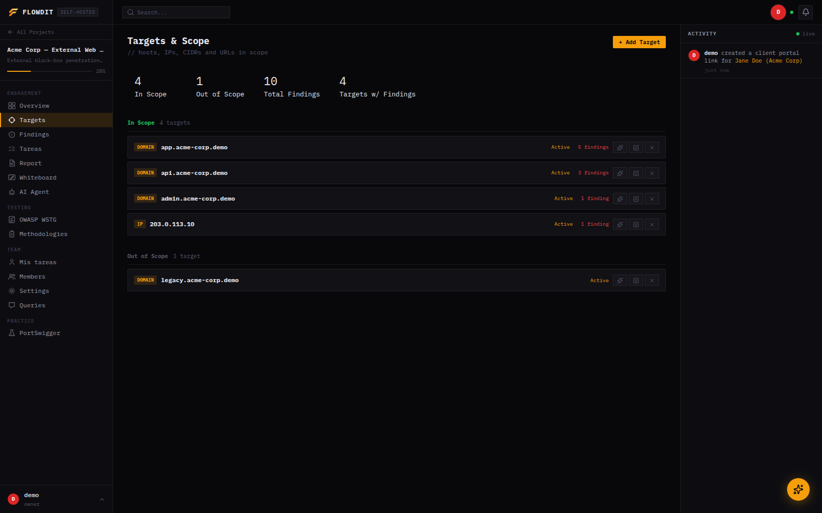The height and width of the screenshot is (513, 822).
Task: Run the AI sparkle action for app.acme-corp.demo
Action: 620,147
